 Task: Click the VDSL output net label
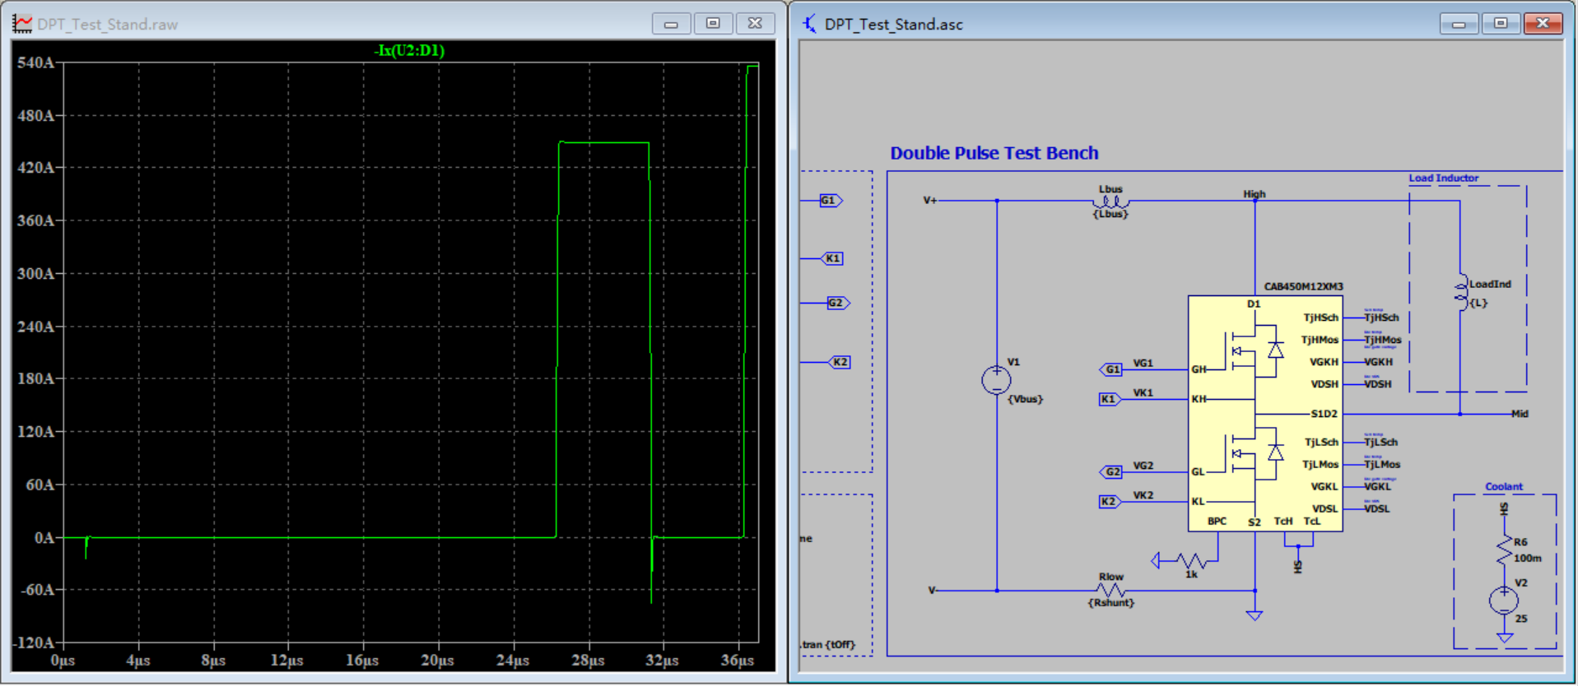[1377, 509]
